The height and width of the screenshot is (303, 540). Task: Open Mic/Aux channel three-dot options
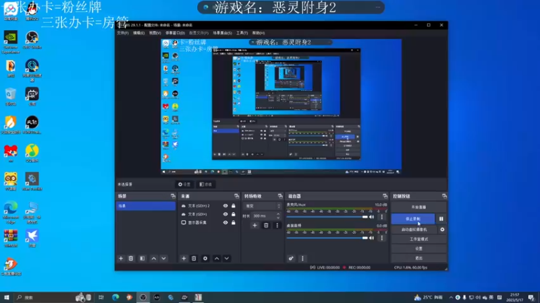pos(381,217)
